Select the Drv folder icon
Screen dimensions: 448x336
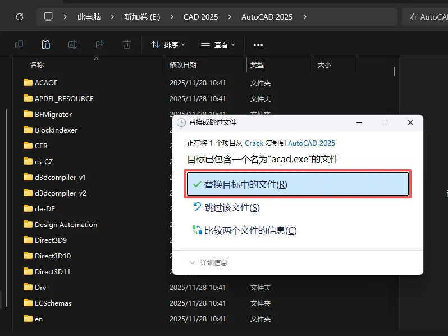click(28, 287)
